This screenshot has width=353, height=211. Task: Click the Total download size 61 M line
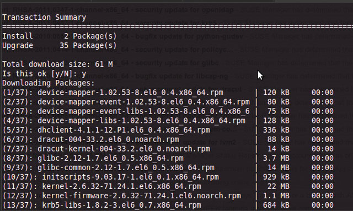(x=57, y=64)
